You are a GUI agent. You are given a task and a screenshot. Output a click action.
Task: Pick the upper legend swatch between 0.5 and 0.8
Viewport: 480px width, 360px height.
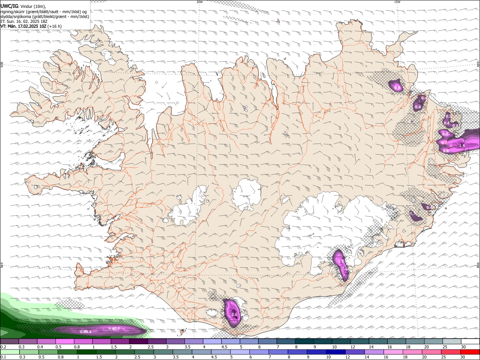click(x=64, y=342)
